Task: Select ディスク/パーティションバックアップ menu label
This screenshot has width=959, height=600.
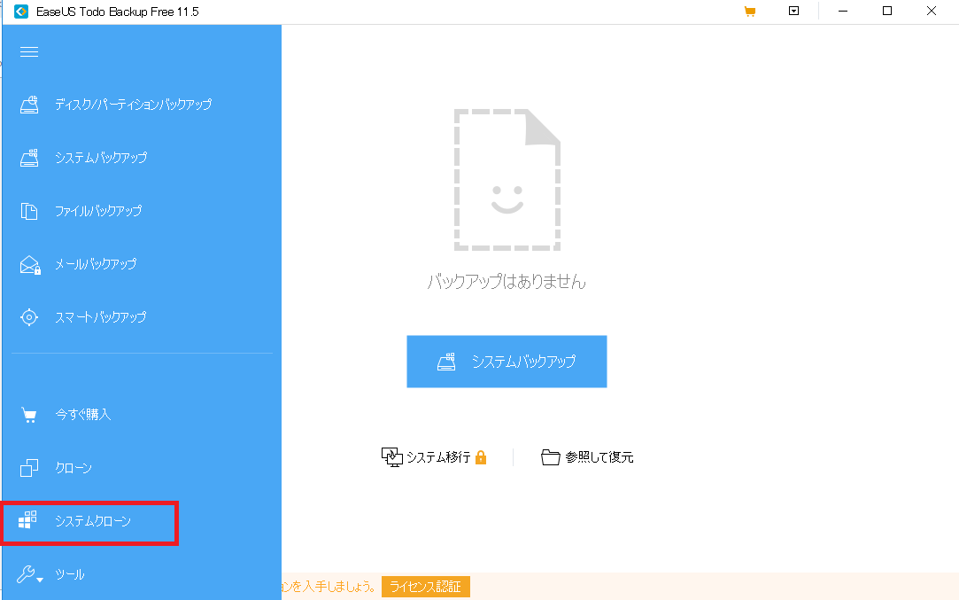Action: [134, 105]
